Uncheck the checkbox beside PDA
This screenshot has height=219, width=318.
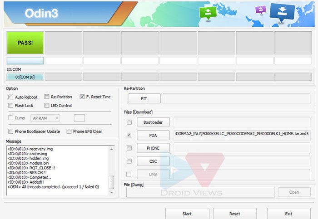[129, 135]
